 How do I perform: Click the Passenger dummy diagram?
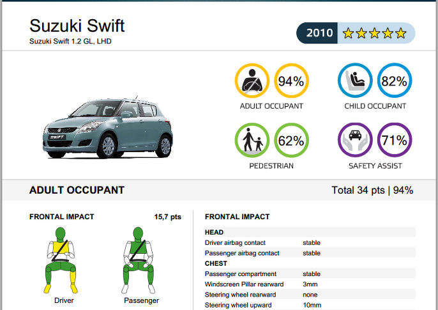[138, 260]
